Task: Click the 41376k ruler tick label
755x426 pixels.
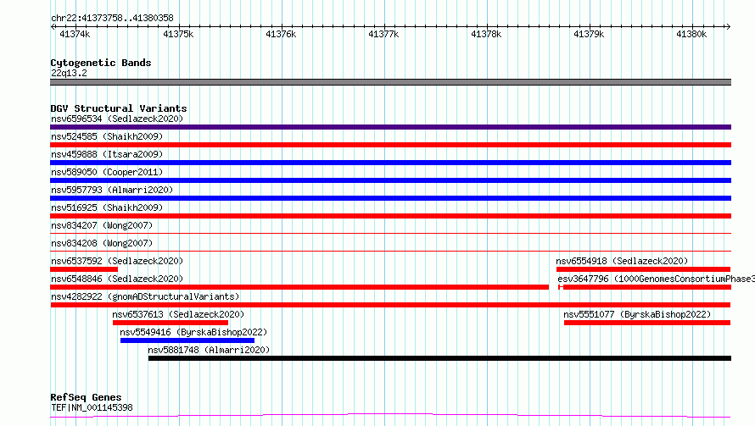Action: [281, 34]
